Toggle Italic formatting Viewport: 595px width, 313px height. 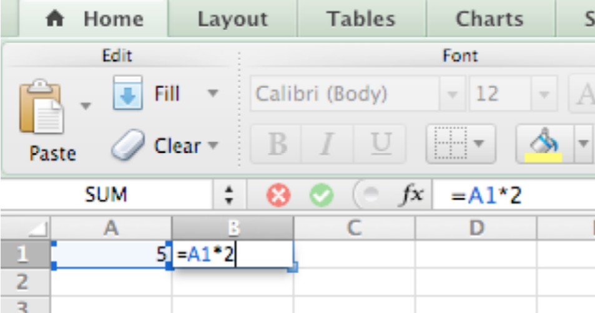[x=328, y=145]
